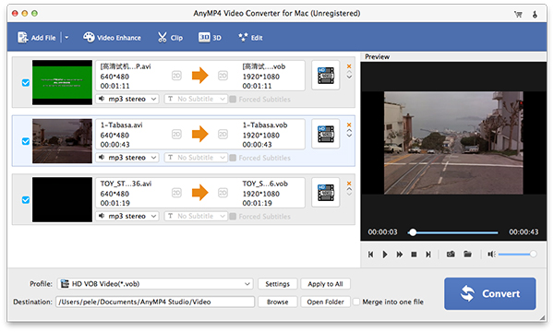Click the 1-Tabasa.vob output name

[265, 125]
